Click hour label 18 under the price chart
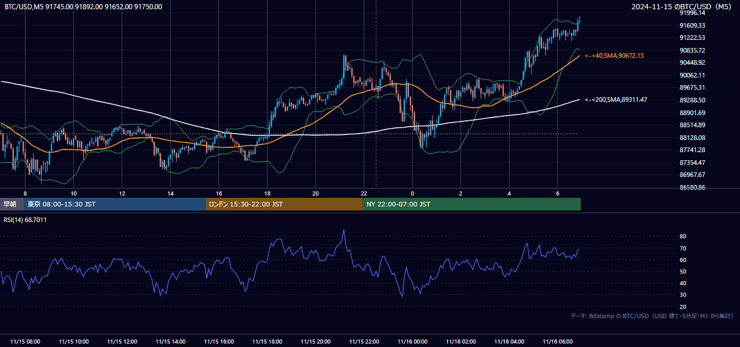This screenshot has width=740, height=347. coord(267,193)
